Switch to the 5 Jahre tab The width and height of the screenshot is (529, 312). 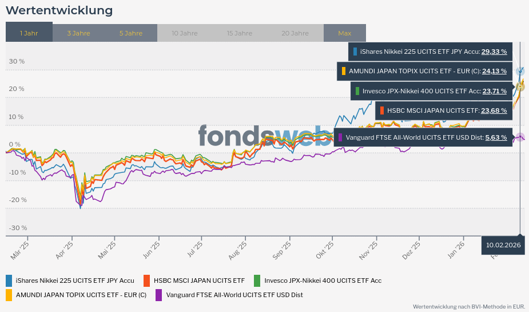pyautogui.click(x=131, y=33)
